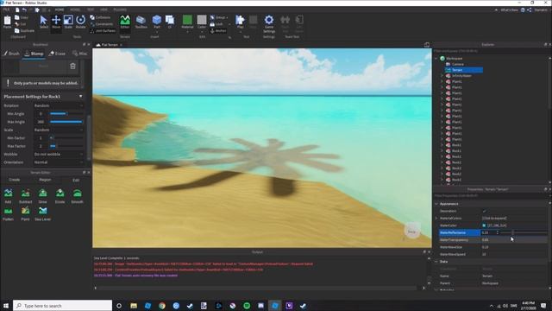The height and width of the screenshot is (311, 552).
Task: Switch to the Erase tab in Brushtool
Action: coord(57,54)
